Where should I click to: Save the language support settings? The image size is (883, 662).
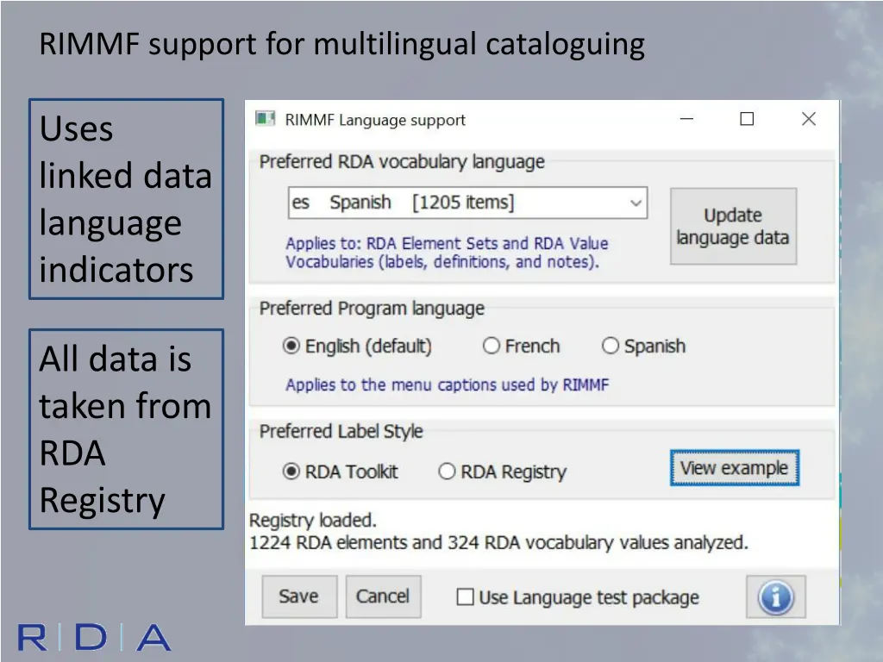point(299,596)
